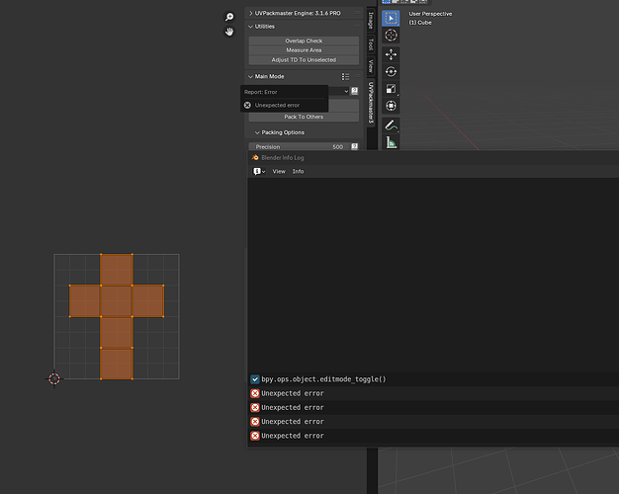Image resolution: width=619 pixels, height=494 pixels.
Task: Click drag grip on UVPackmaster Engine header
Action: tap(357, 14)
